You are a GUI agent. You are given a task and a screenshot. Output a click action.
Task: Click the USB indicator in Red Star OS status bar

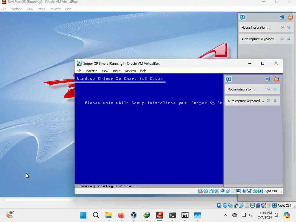point(241,206)
